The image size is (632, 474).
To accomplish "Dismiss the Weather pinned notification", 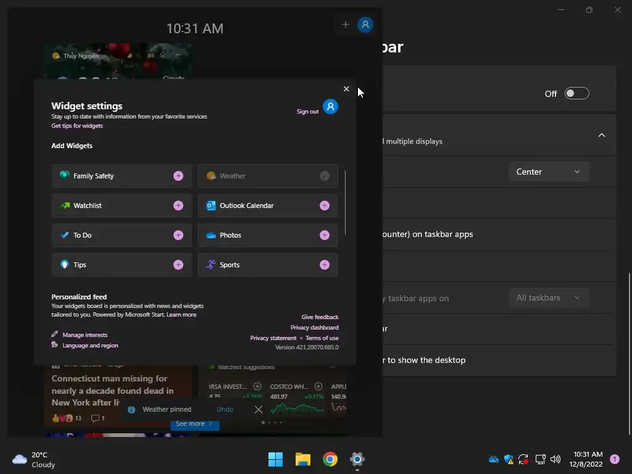I will (259, 410).
